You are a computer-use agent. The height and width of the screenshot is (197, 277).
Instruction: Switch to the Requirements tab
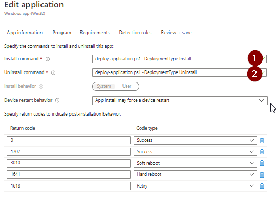(x=95, y=33)
